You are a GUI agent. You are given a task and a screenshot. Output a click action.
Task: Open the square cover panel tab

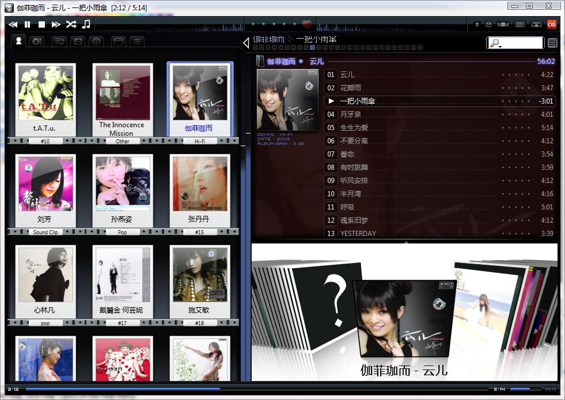point(78,42)
